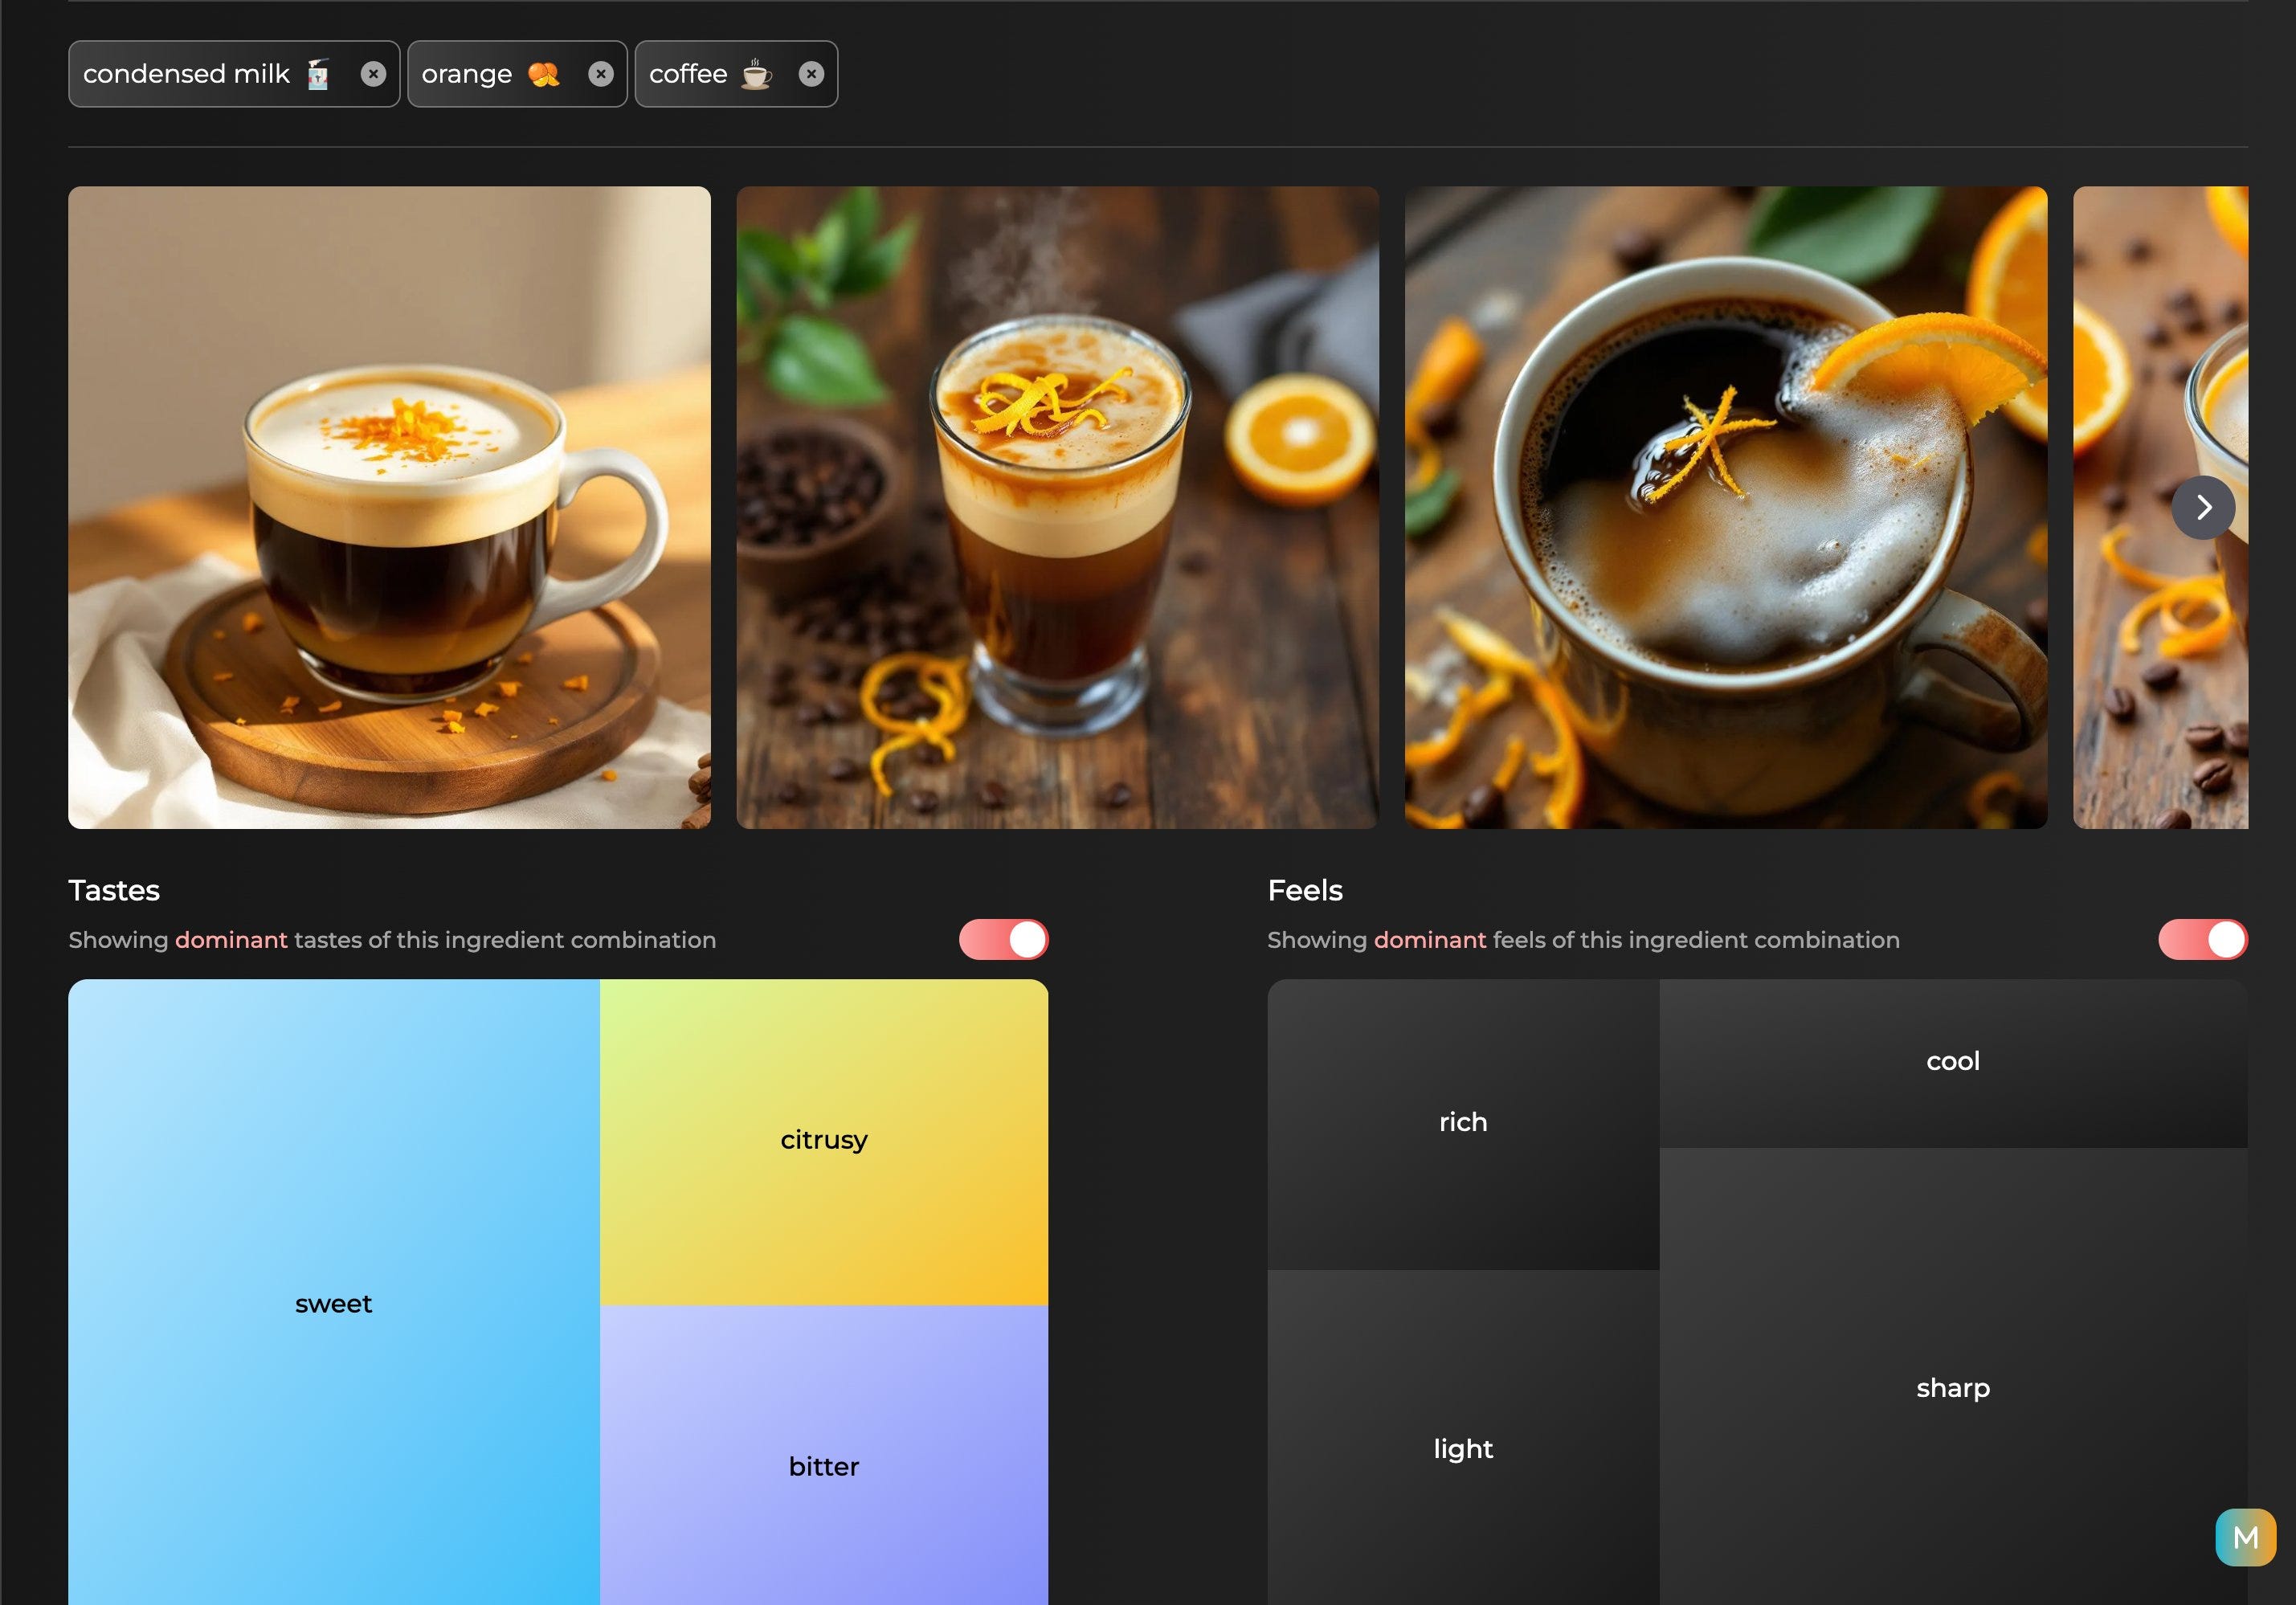Remove the condensed milk ingredient tag
This screenshot has width=2296, height=1605.
click(x=373, y=74)
